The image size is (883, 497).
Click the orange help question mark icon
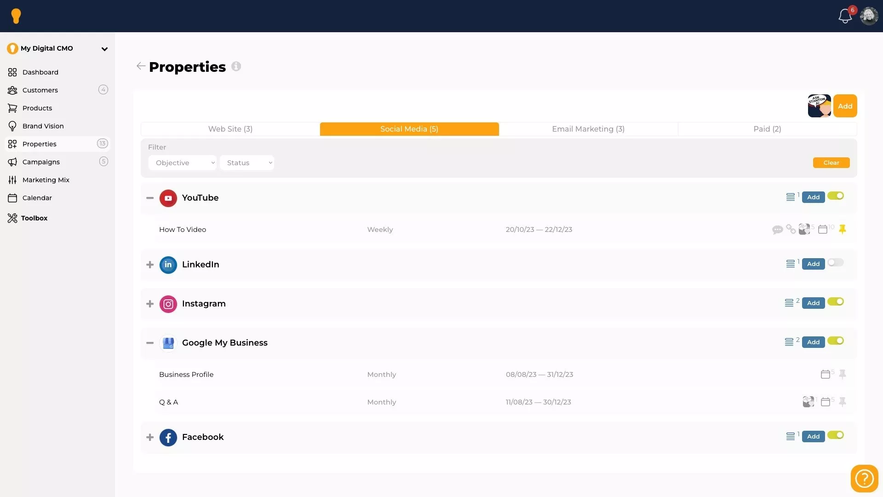864,479
